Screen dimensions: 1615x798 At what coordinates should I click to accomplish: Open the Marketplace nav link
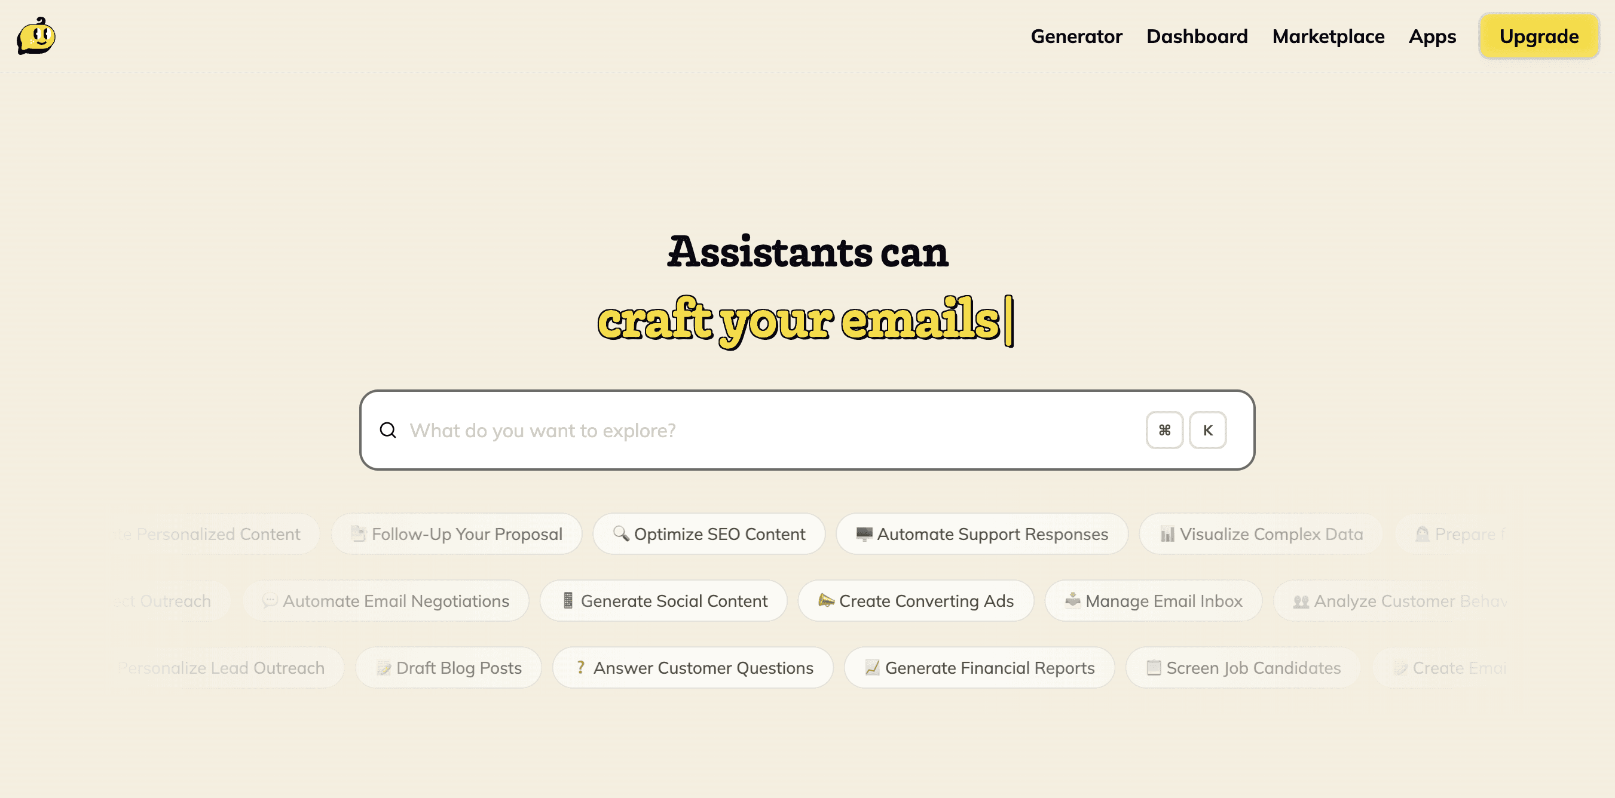pyautogui.click(x=1328, y=36)
